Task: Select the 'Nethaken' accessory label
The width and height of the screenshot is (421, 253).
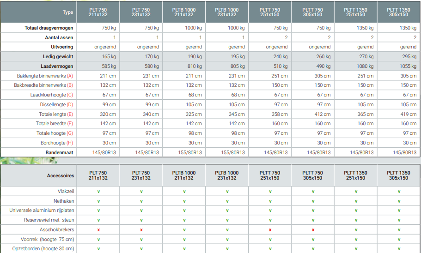Action: pos(64,201)
